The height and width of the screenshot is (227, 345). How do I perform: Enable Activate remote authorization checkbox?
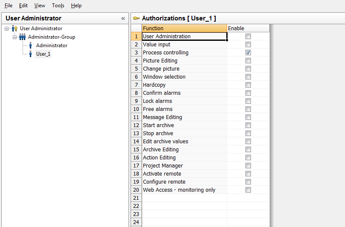click(248, 174)
